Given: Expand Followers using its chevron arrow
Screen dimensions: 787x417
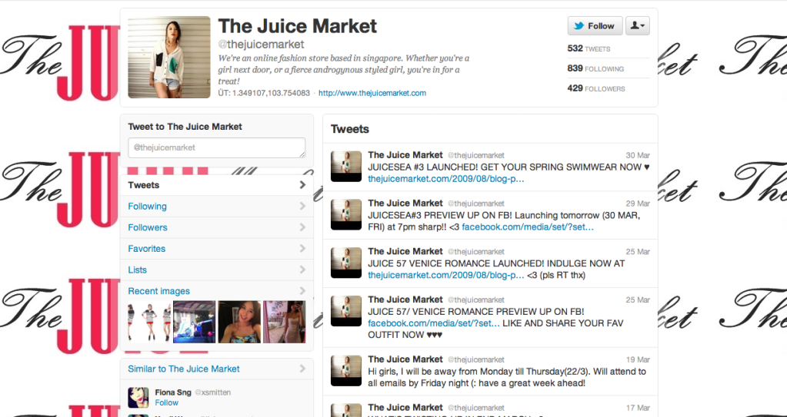Looking at the screenshot, I should click(302, 227).
